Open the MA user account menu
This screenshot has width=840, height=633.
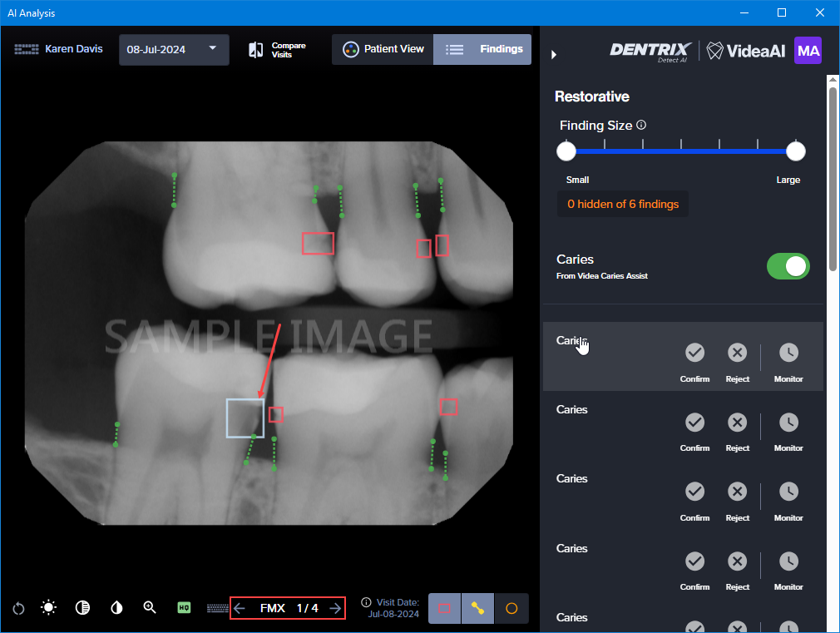[808, 51]
